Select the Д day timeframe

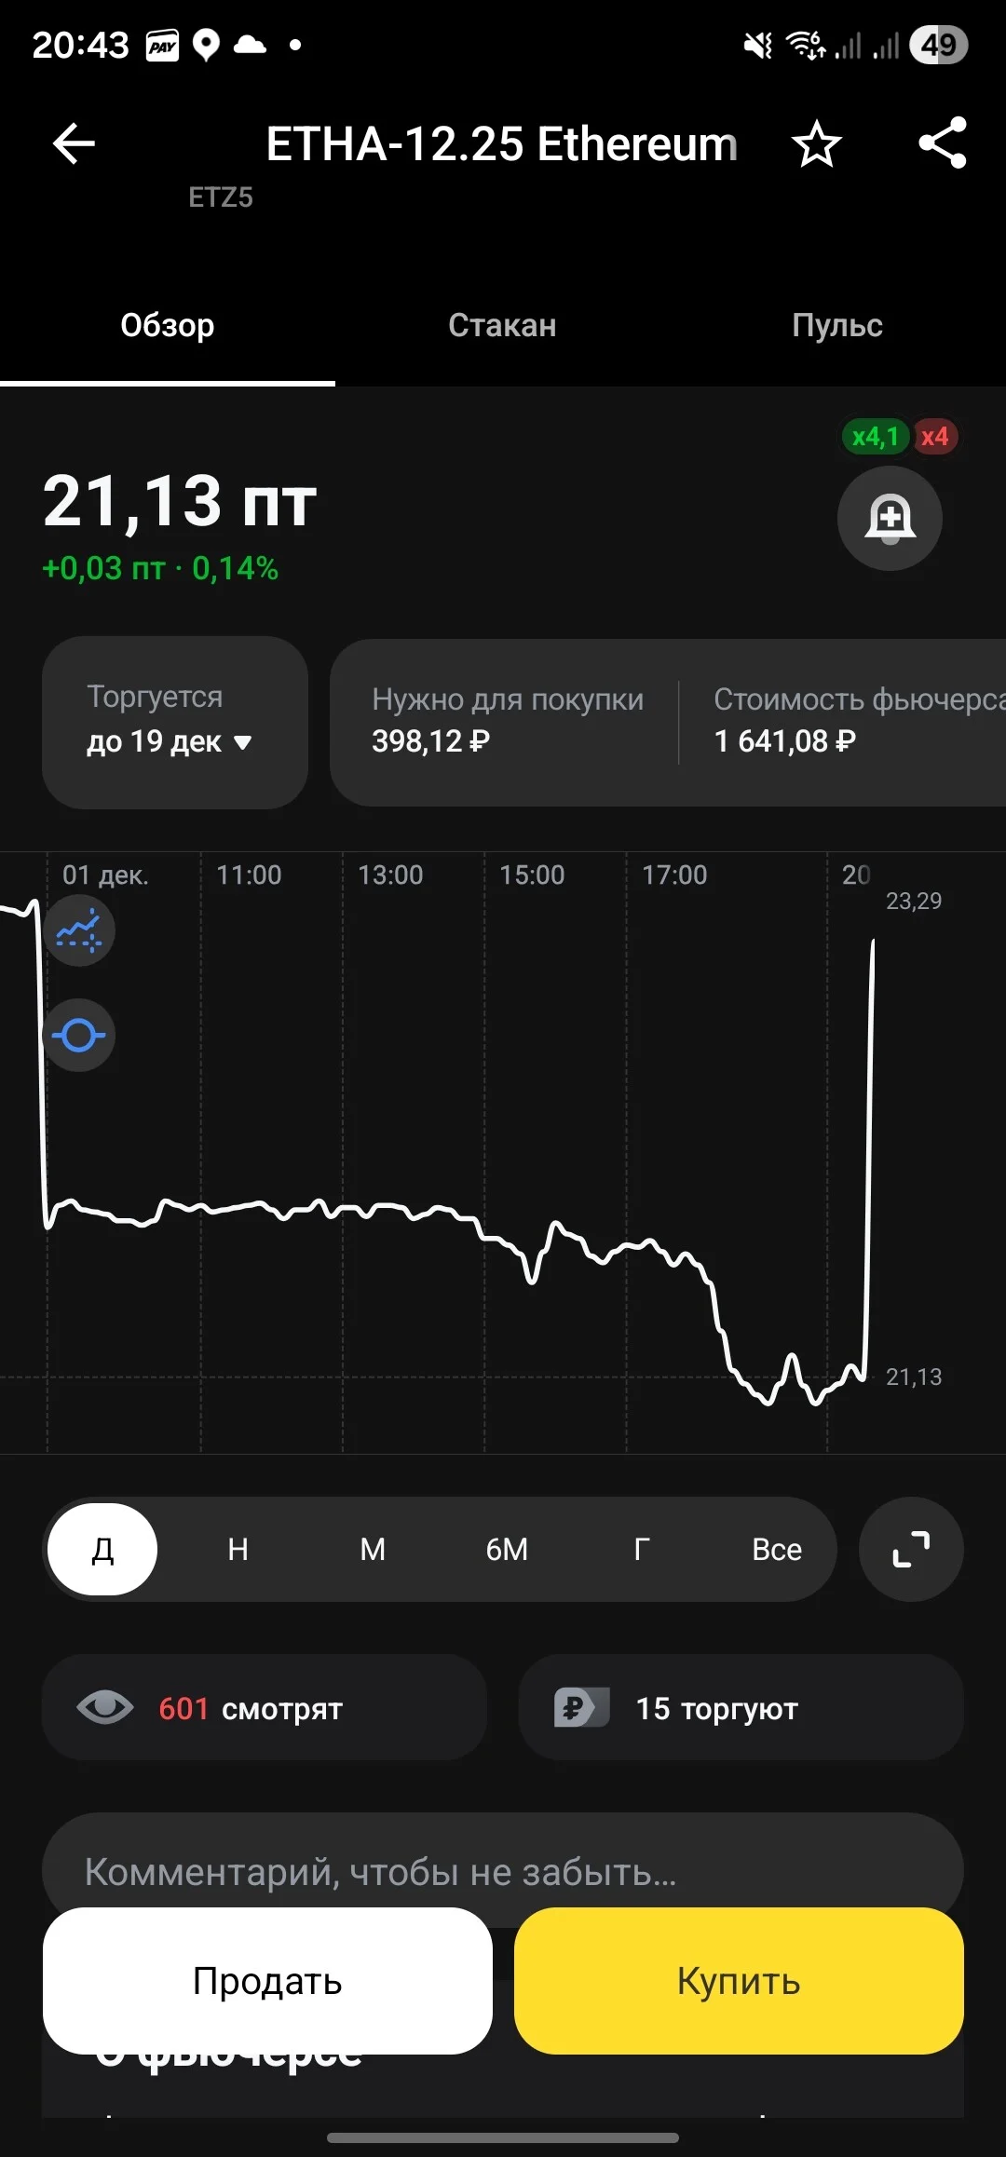[x=102, y=1549]
